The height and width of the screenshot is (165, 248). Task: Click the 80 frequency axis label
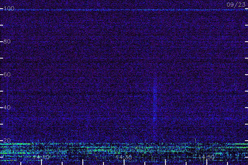(x=7, y=41)
